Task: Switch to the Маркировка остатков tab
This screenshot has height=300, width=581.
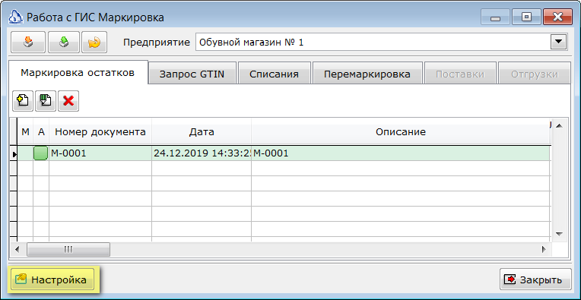Action: (x=78, y=72)
